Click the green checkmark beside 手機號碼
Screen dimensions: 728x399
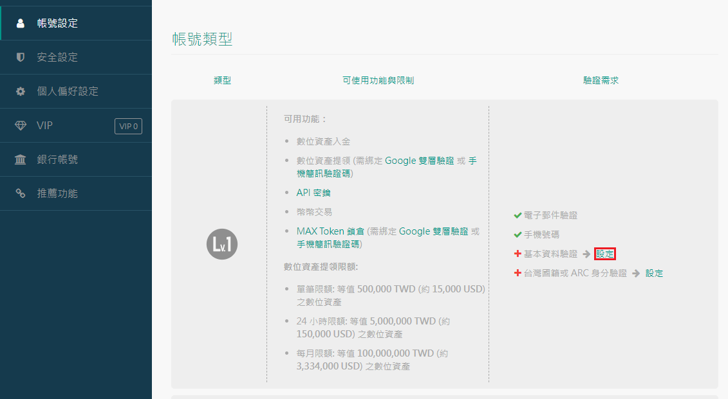(518, 235)
